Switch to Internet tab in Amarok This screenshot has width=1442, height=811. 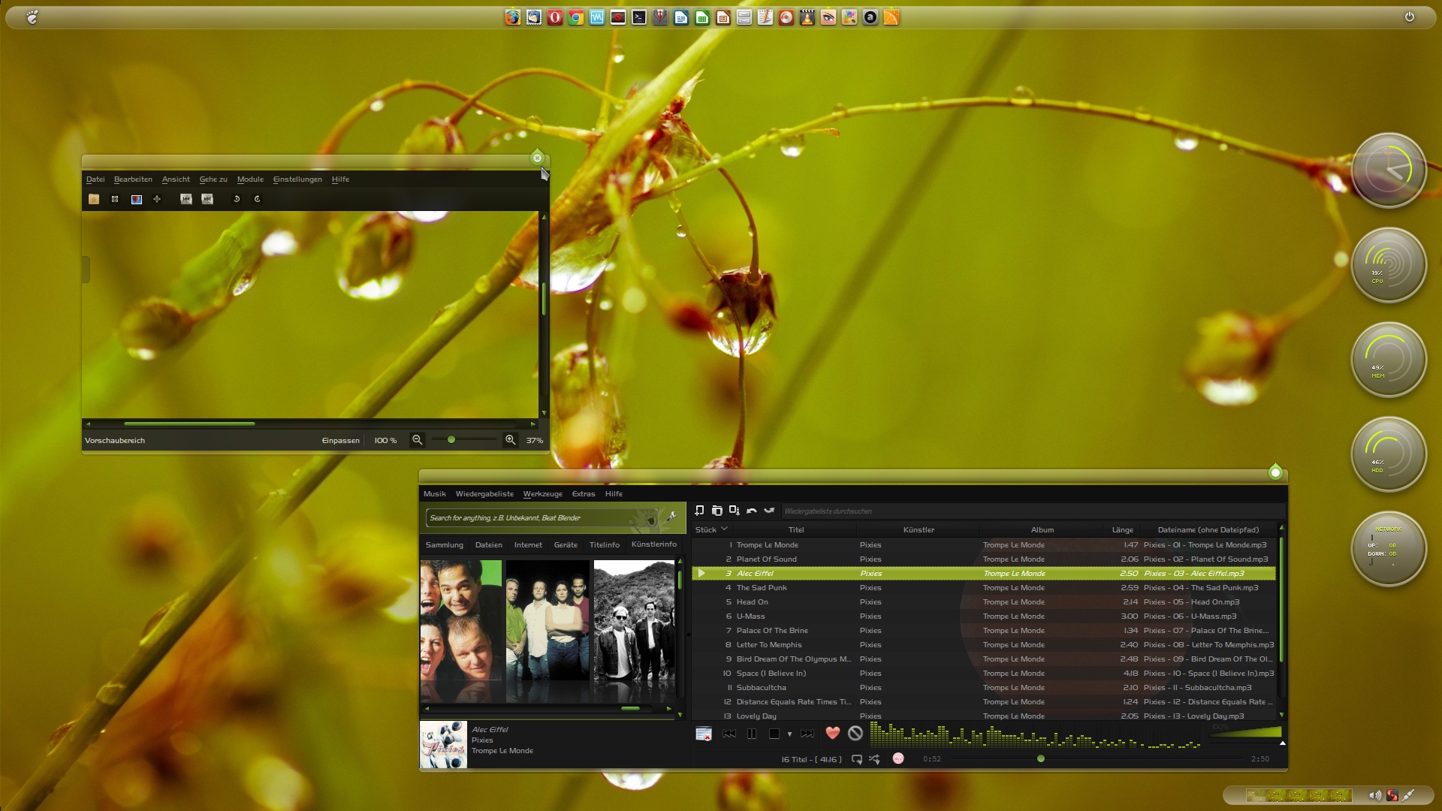(528, 545)
